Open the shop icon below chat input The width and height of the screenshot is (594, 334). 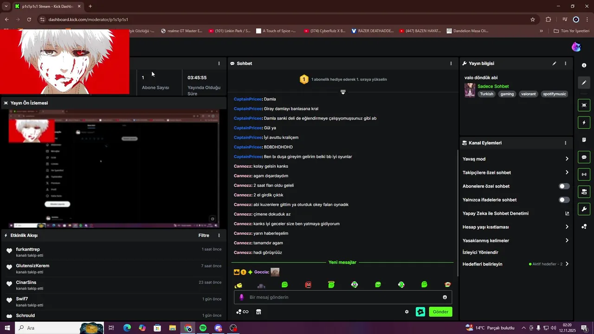258,312
